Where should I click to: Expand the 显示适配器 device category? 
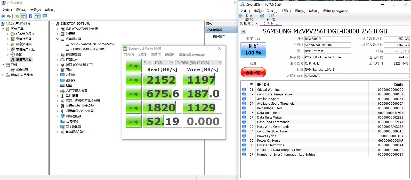point(58,127)
